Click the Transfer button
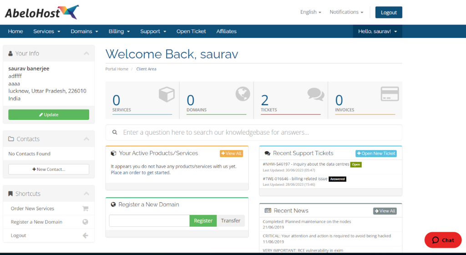The image size is (466, 255). 231,221
